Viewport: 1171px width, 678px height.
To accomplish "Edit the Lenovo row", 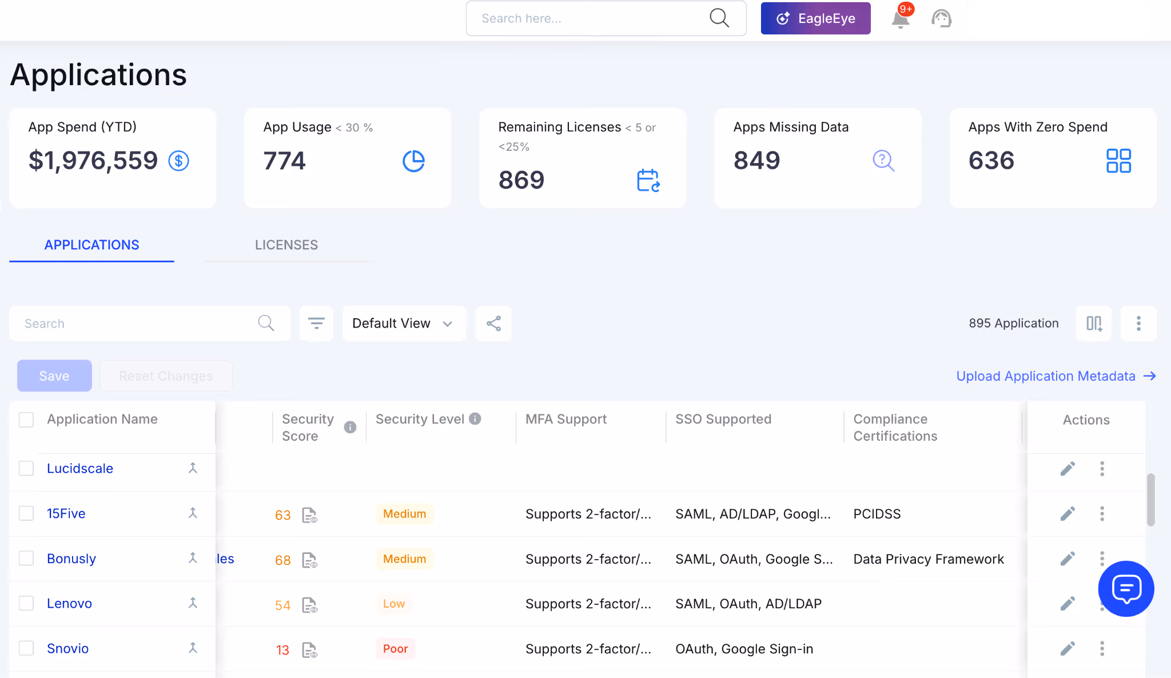I will coord(1068,604).
